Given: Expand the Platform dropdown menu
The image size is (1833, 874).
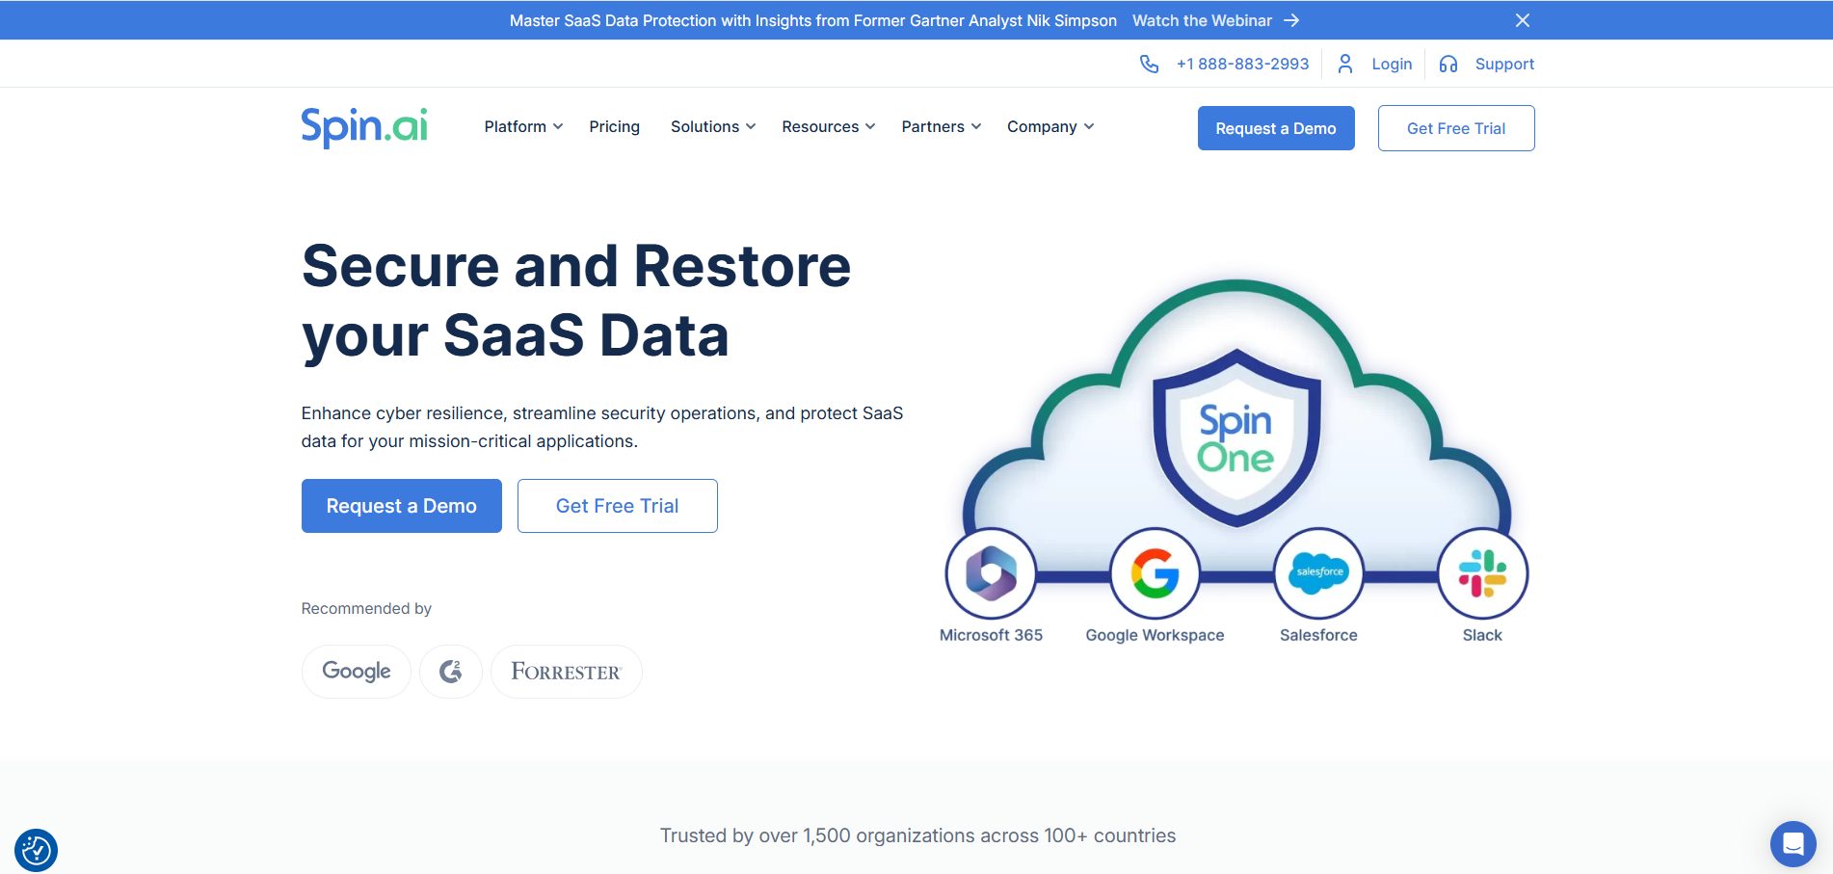Looking at the screenshot, I should pyautogui.click(x=523, y=127).
